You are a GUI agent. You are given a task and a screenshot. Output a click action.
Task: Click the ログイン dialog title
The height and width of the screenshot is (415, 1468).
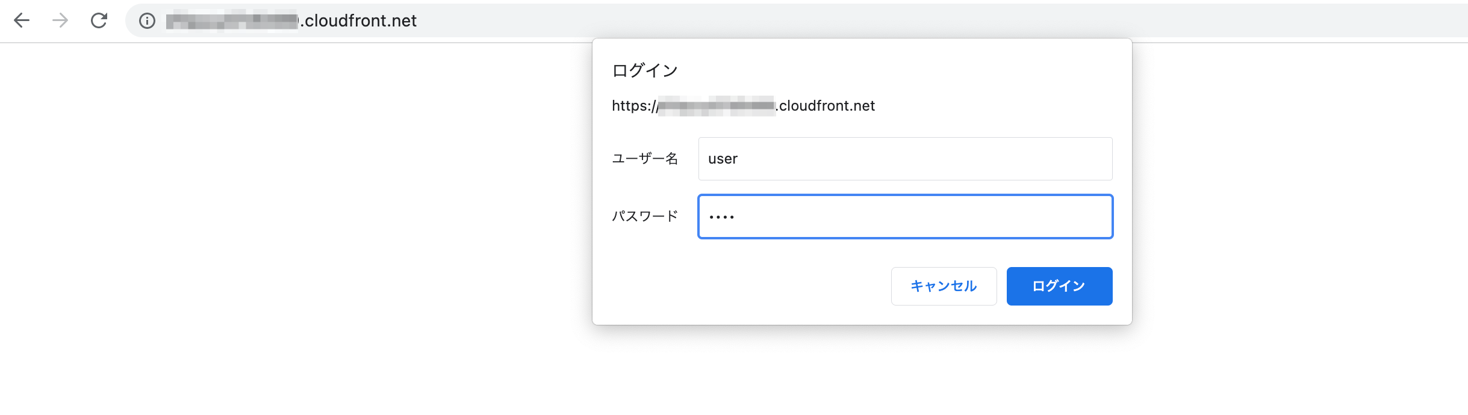pos(645,70)
